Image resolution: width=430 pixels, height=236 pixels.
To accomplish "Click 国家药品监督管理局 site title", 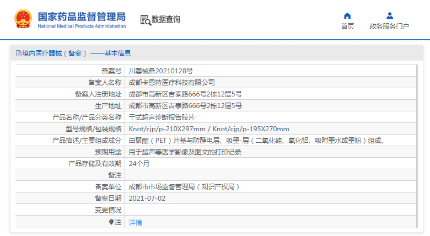I will (x=82, y=17).
